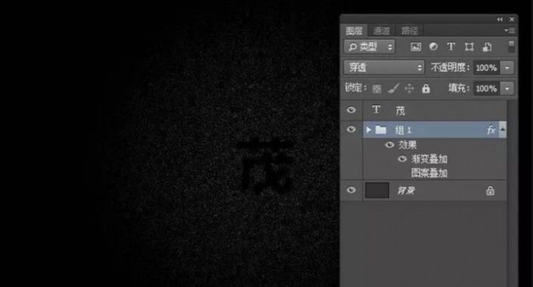Toggle visibility of 渐变叠加 effect
The width and height of the screenshot is (533, 287).
click(402, 159)
